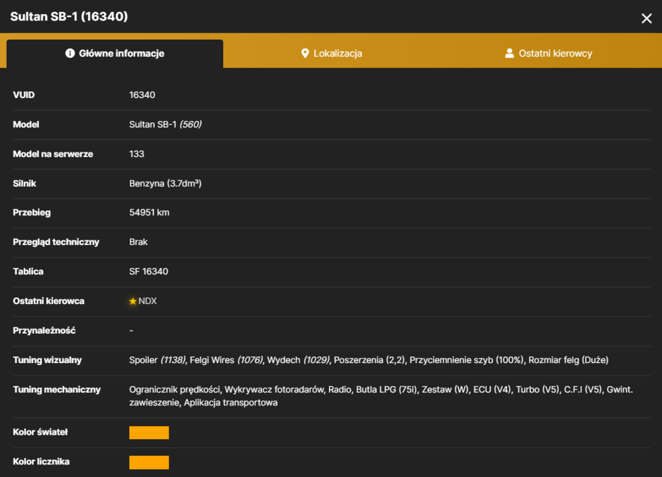This screenshot has width=662, height=477.
Task: Click the Kolor licznika orange swatch
Action: click(149, 462)
